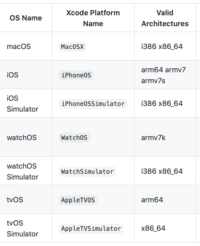This screenshot has height=246, width=200.
Task: Click i386 x86_64 in watchOS Simulator row
Action: [x=162, y=171]
